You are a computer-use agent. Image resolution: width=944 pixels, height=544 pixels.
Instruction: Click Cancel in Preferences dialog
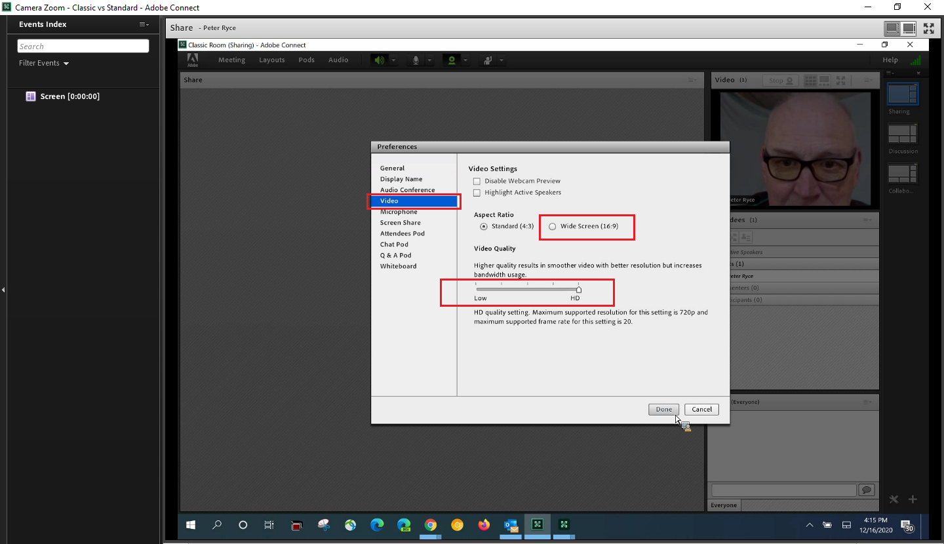[701, 409]
